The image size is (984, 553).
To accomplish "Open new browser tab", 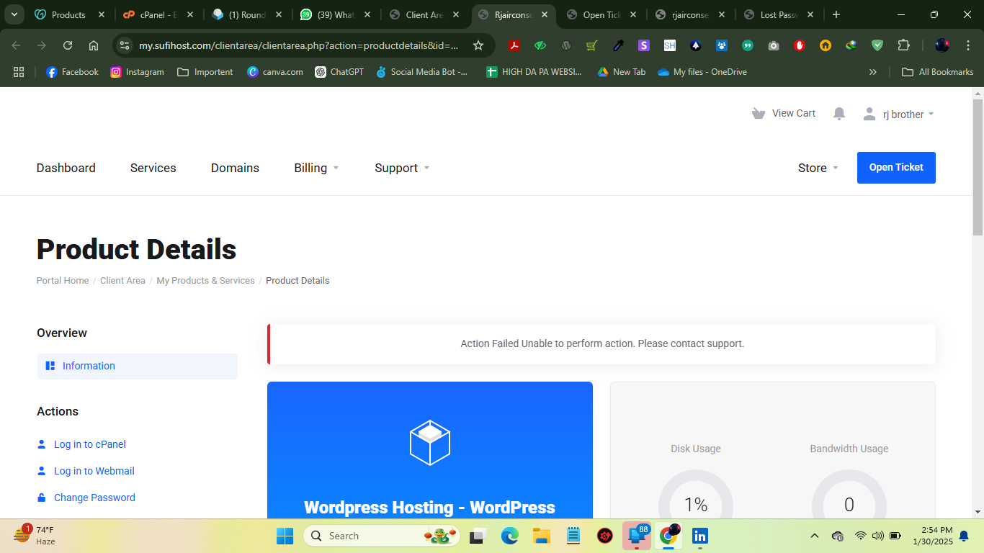I will (x=836, y=14).
